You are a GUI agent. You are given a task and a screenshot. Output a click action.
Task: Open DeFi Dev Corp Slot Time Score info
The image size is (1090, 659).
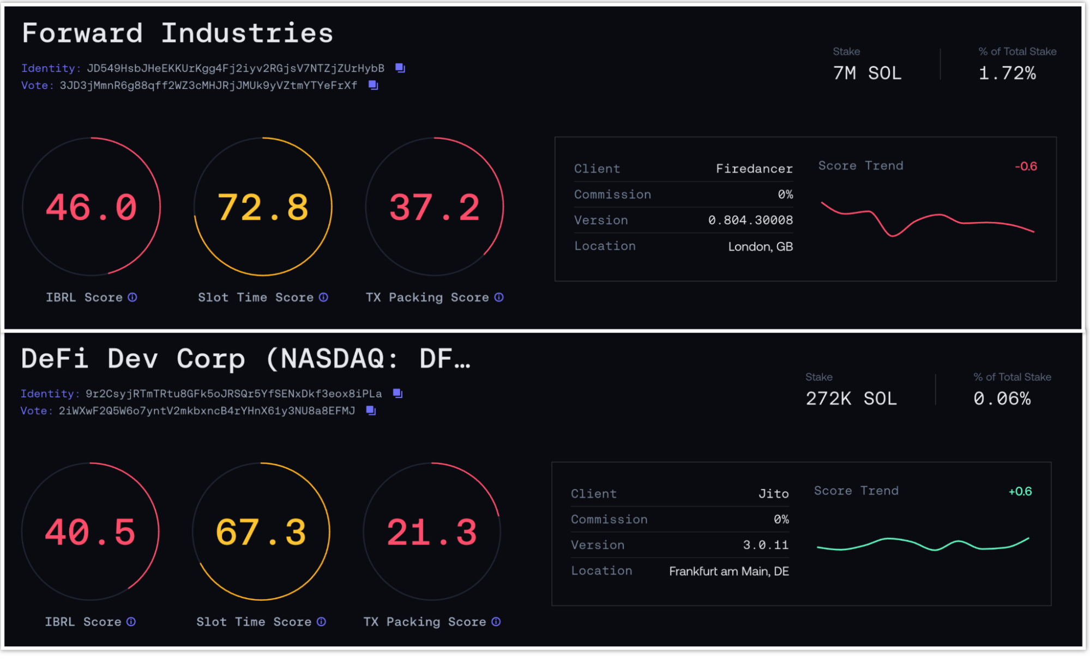(x=322, y=621)
